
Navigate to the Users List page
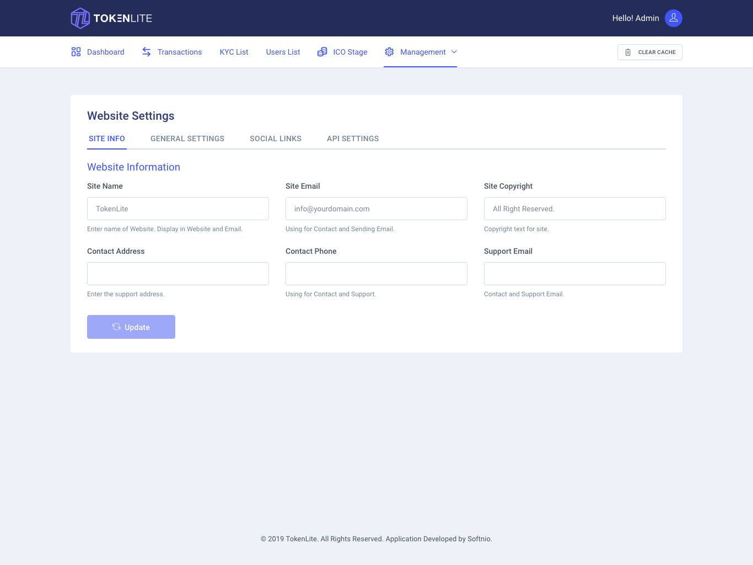(x=283, y=51)
